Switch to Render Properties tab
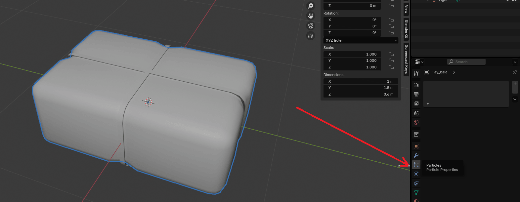 tap(416, 85)
